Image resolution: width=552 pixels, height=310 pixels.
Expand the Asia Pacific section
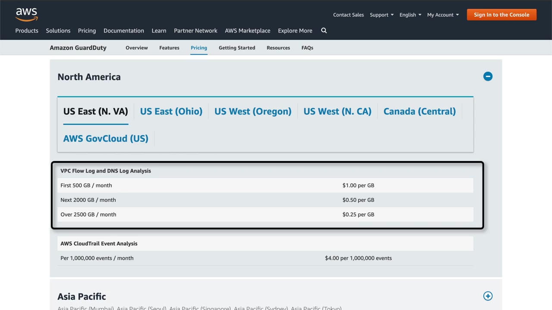488,296
